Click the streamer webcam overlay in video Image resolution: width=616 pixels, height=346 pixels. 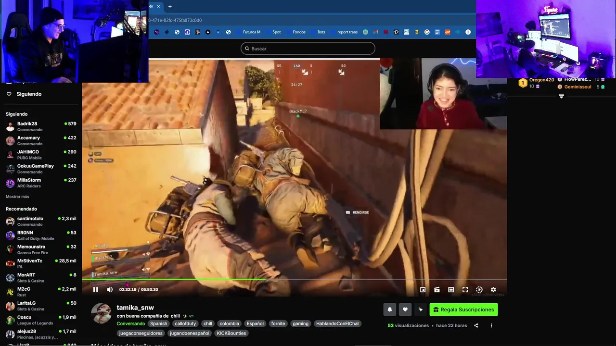pos(443,94)
